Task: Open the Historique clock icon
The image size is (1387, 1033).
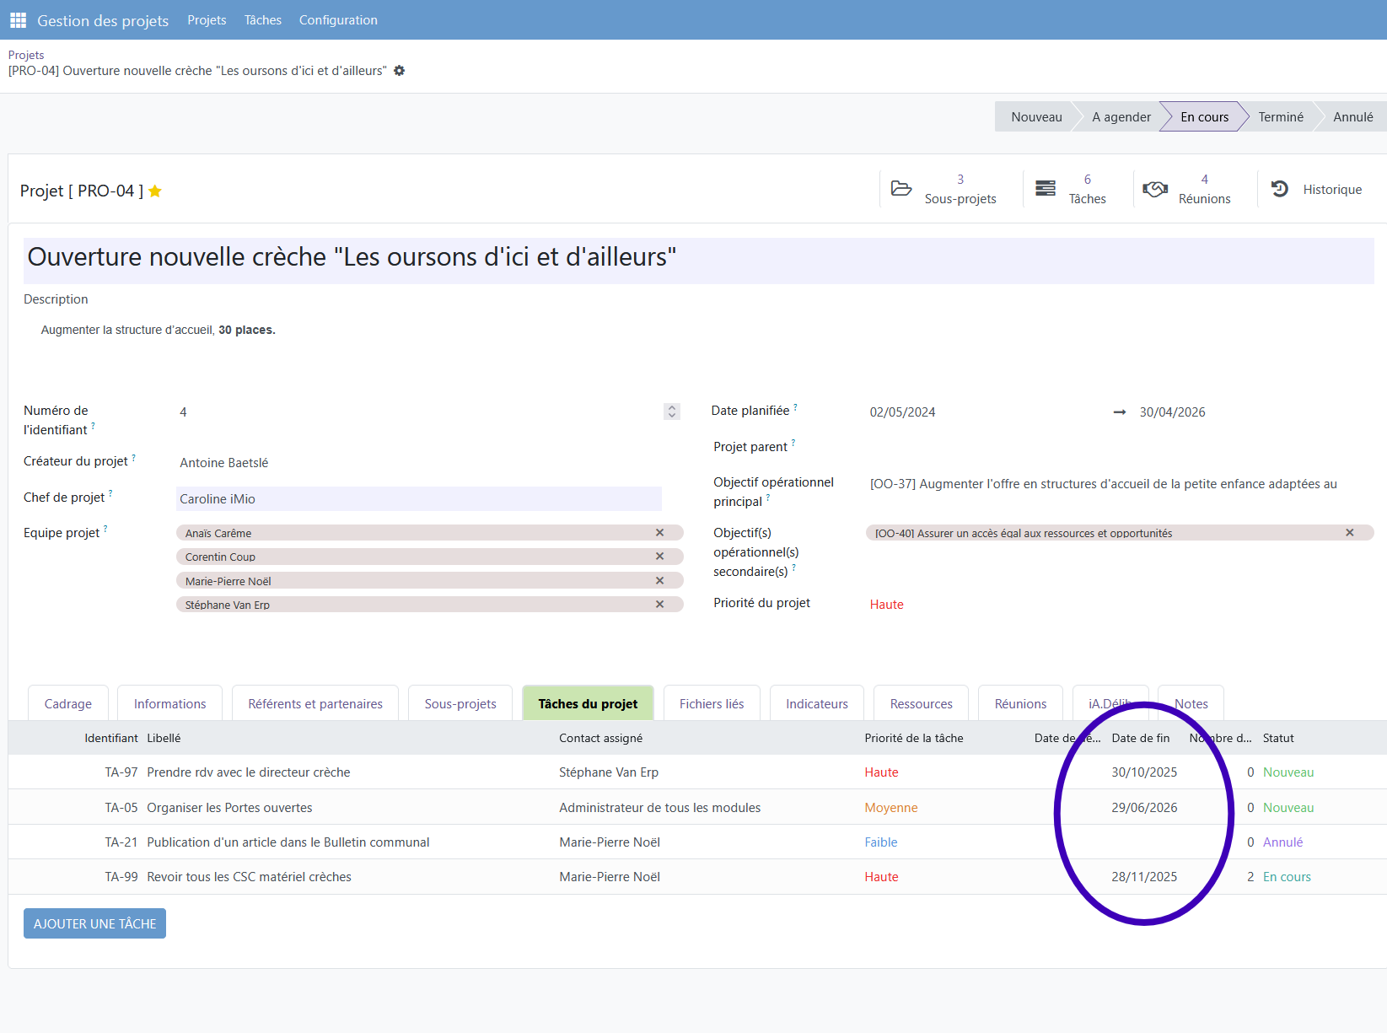Action: coord(1280,189)
